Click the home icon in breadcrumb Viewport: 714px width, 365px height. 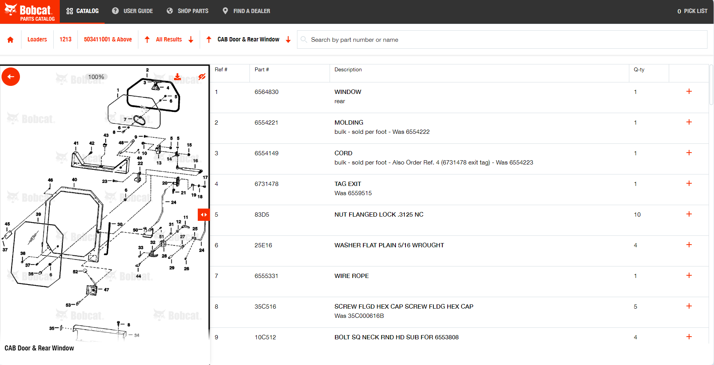click(x=10, y=39)
